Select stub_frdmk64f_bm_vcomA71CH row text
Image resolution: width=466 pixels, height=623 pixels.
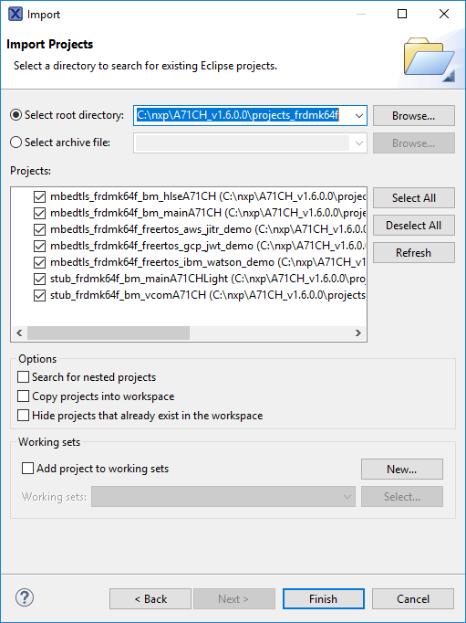pos(208,296)
